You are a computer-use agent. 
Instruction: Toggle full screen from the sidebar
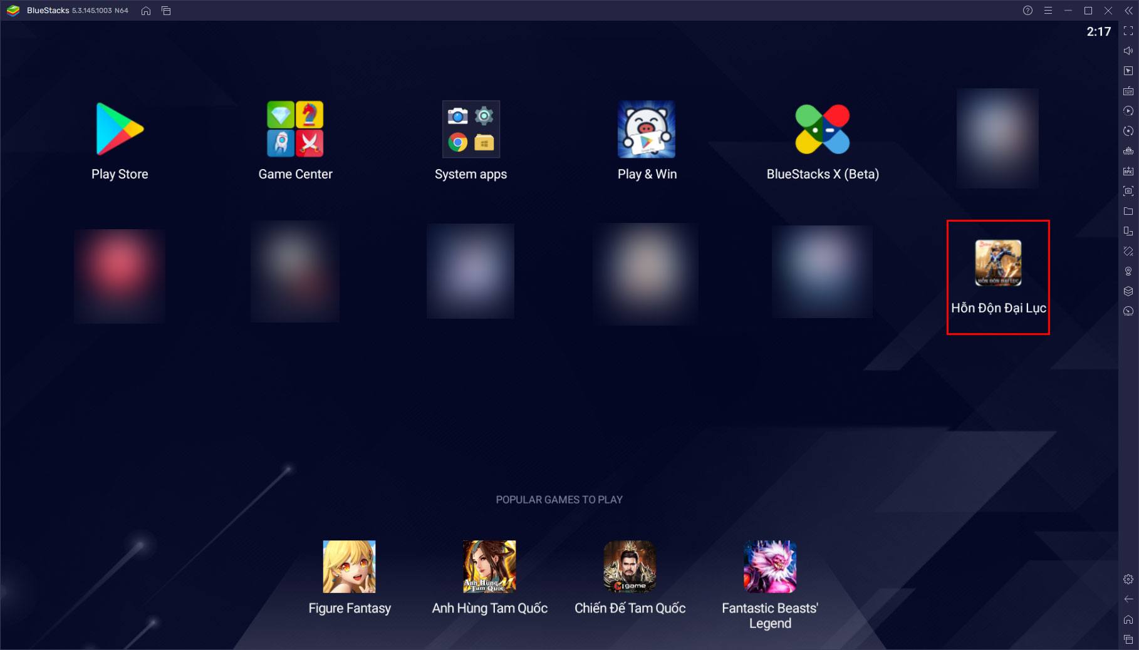(1128, 31)
